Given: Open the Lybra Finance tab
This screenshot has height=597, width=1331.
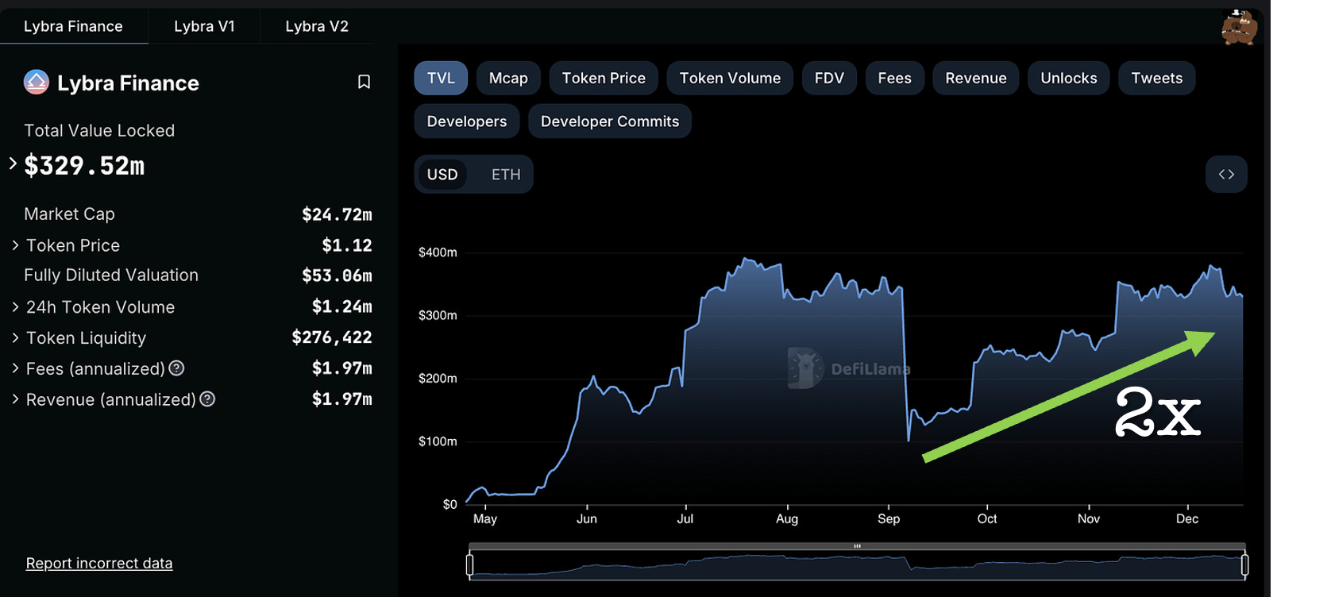Looking at the screenshot, I should click(73, 26).
